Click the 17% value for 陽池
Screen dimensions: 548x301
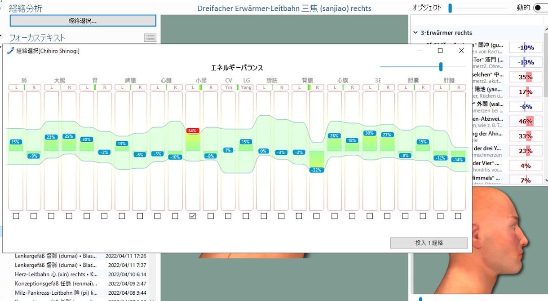[x=526, y=92]
